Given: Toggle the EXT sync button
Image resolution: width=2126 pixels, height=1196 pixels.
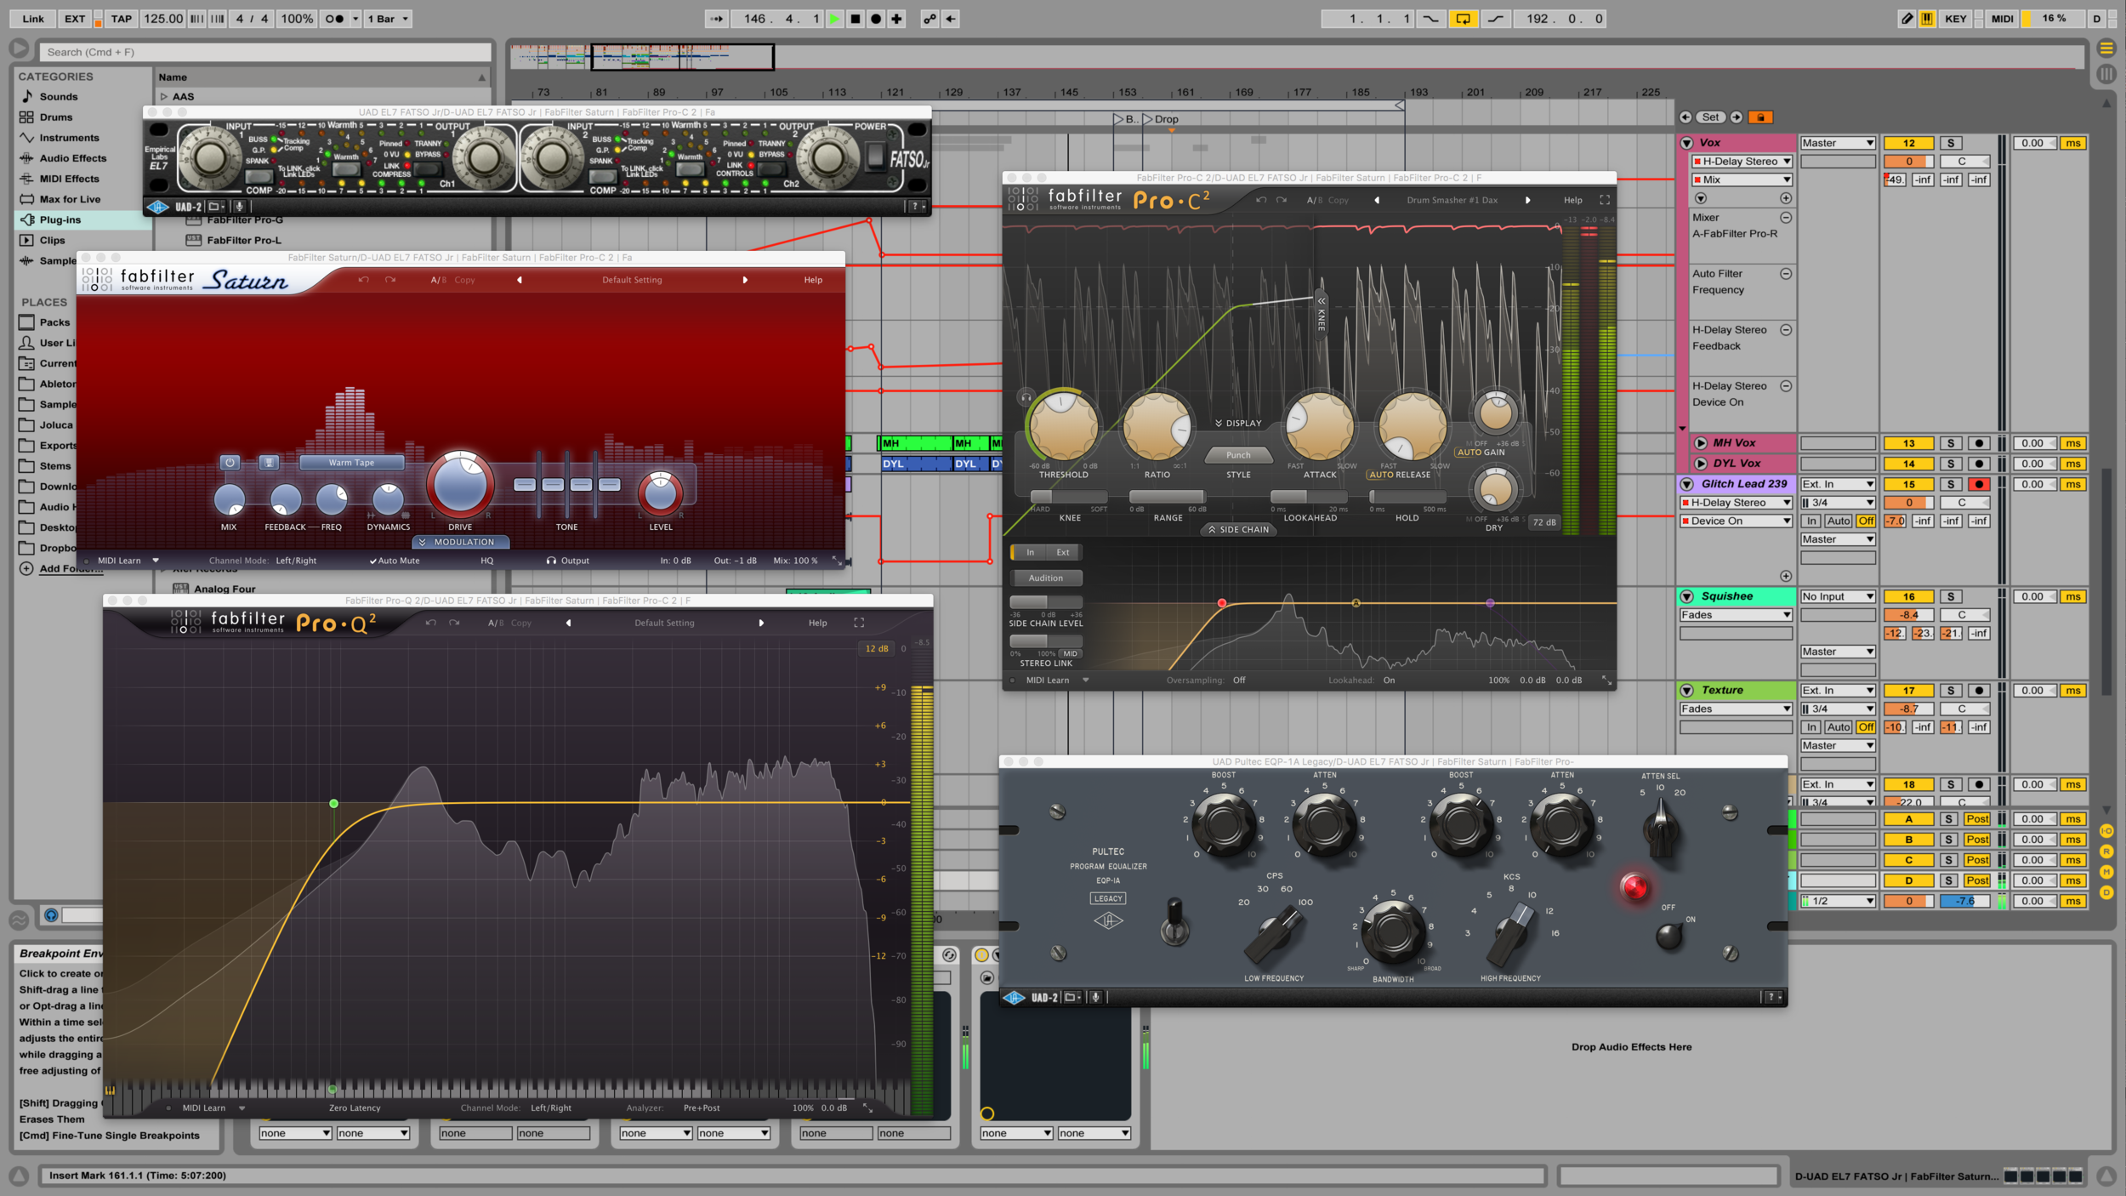Looking at the screenshot, I should point(75,19).
